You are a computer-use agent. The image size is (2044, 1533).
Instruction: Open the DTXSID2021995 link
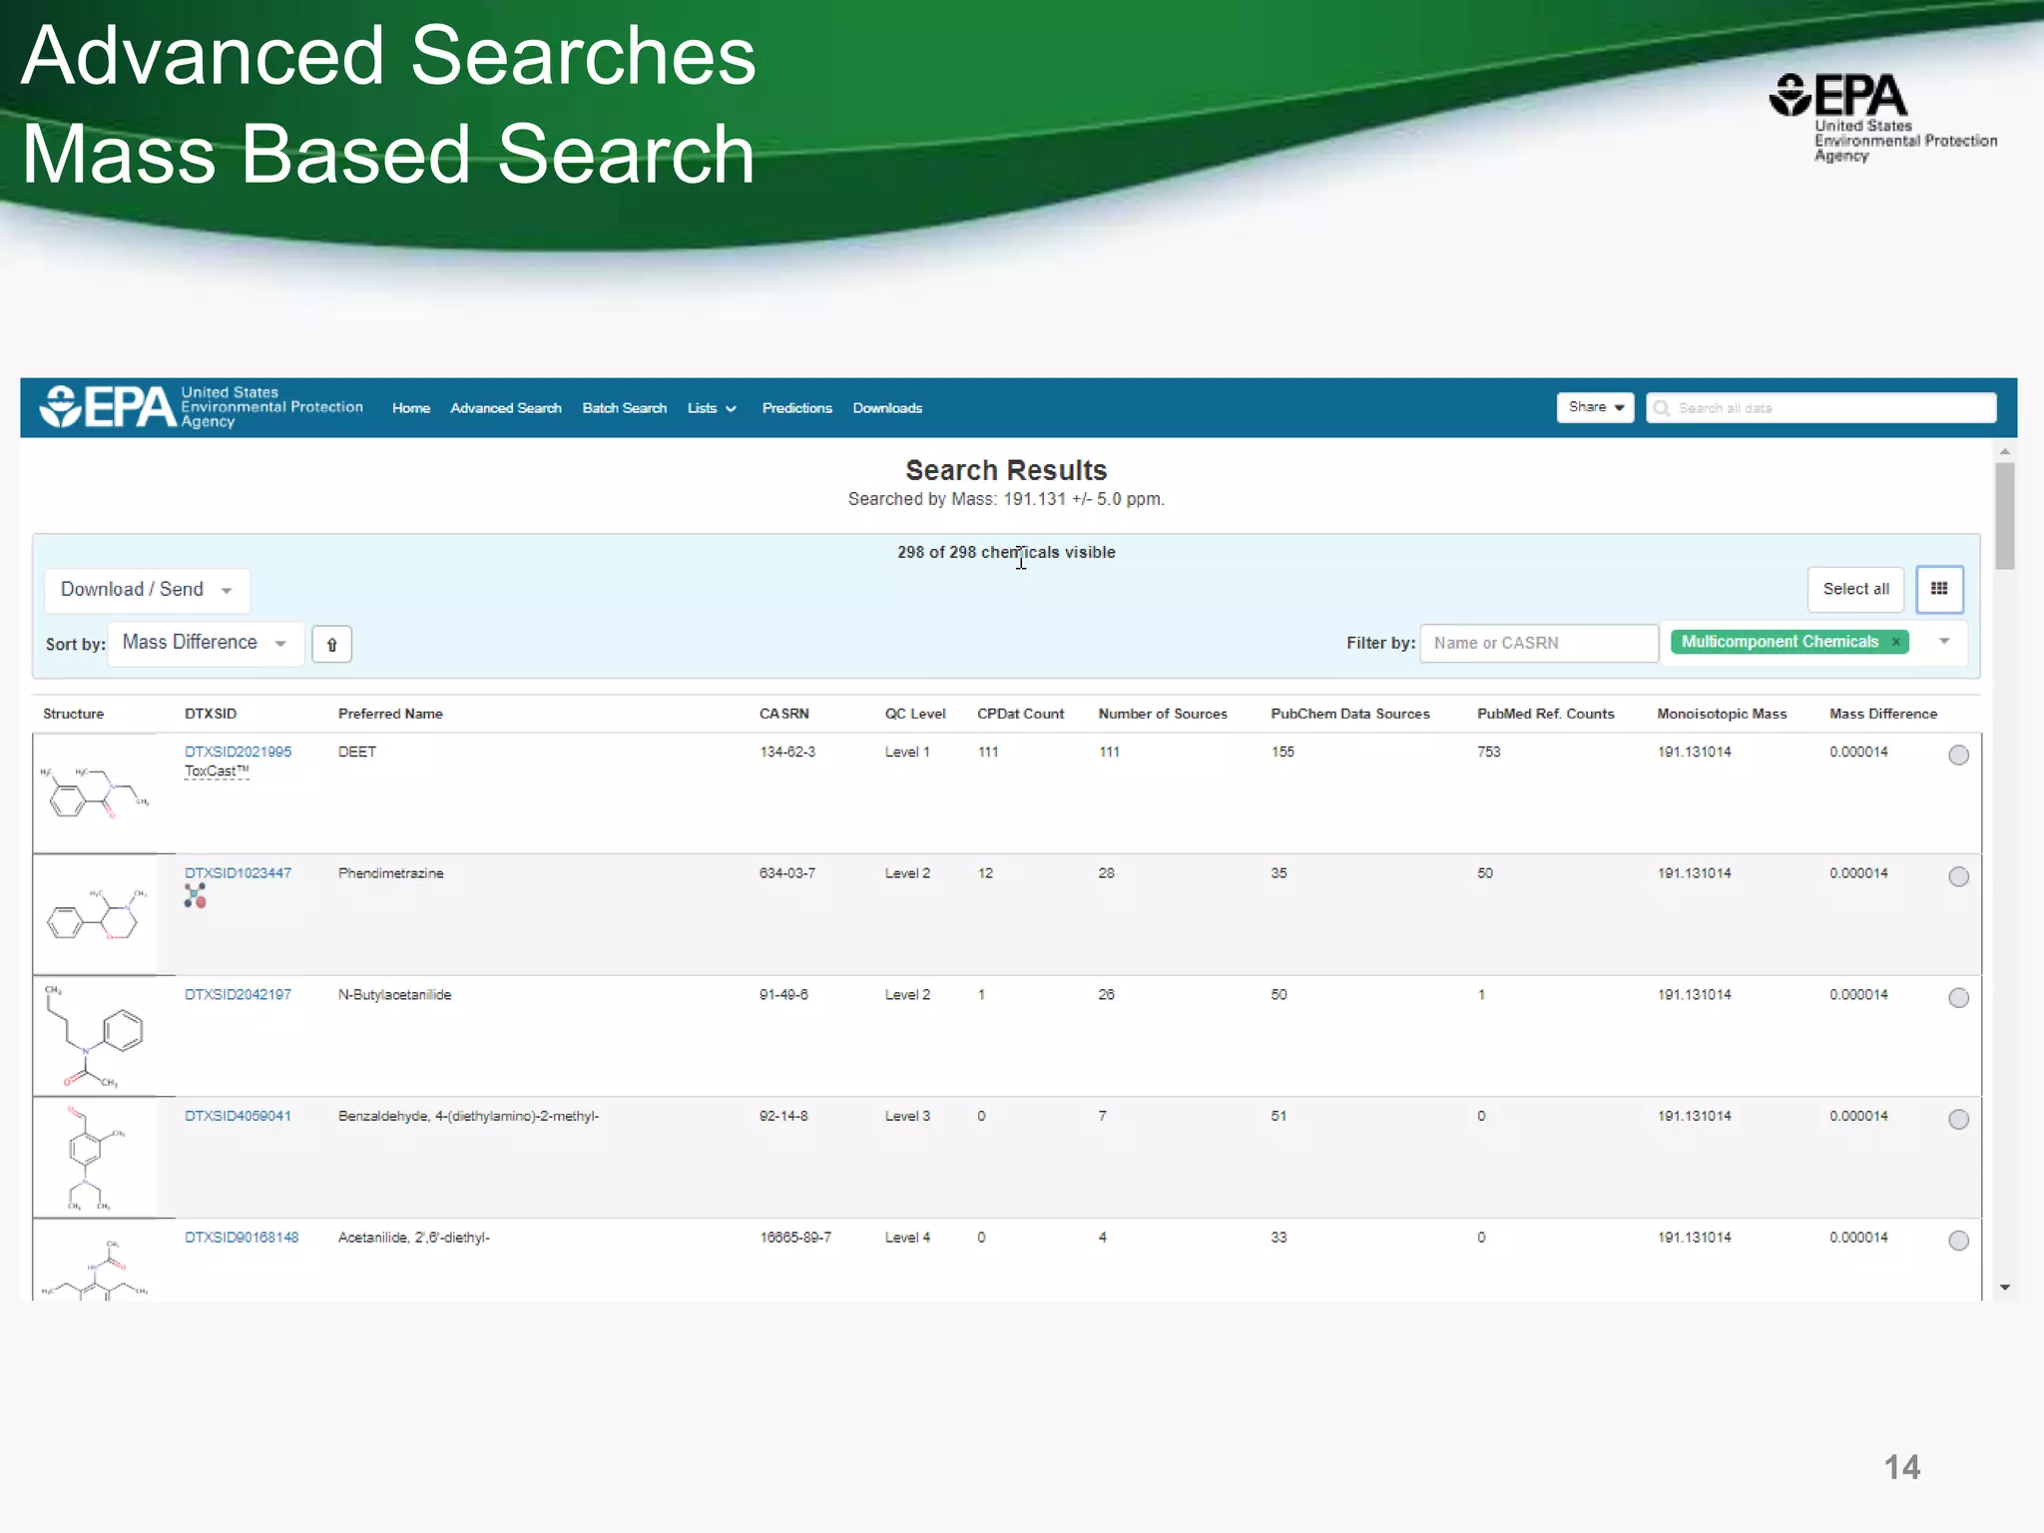point(238,752)
